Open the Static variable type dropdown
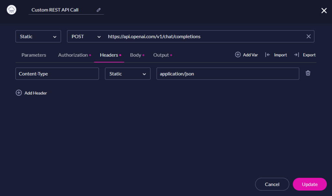This screenshot has width=332, height=196. [38, 36]
